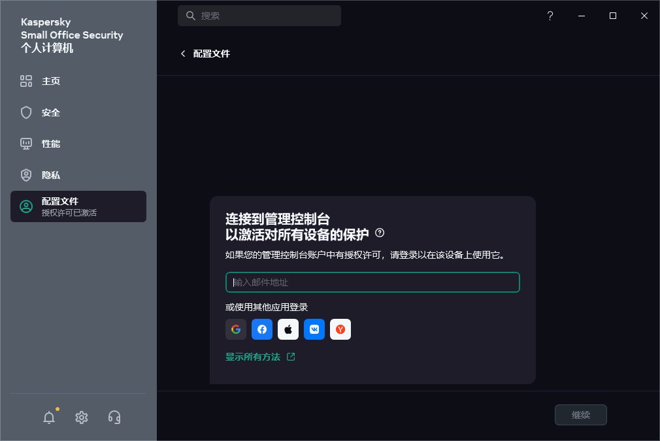Click the performance monitor icon

[26, 144]
